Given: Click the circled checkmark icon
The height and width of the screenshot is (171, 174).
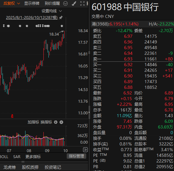Looking at the screenshot, I should click(65, 3).
